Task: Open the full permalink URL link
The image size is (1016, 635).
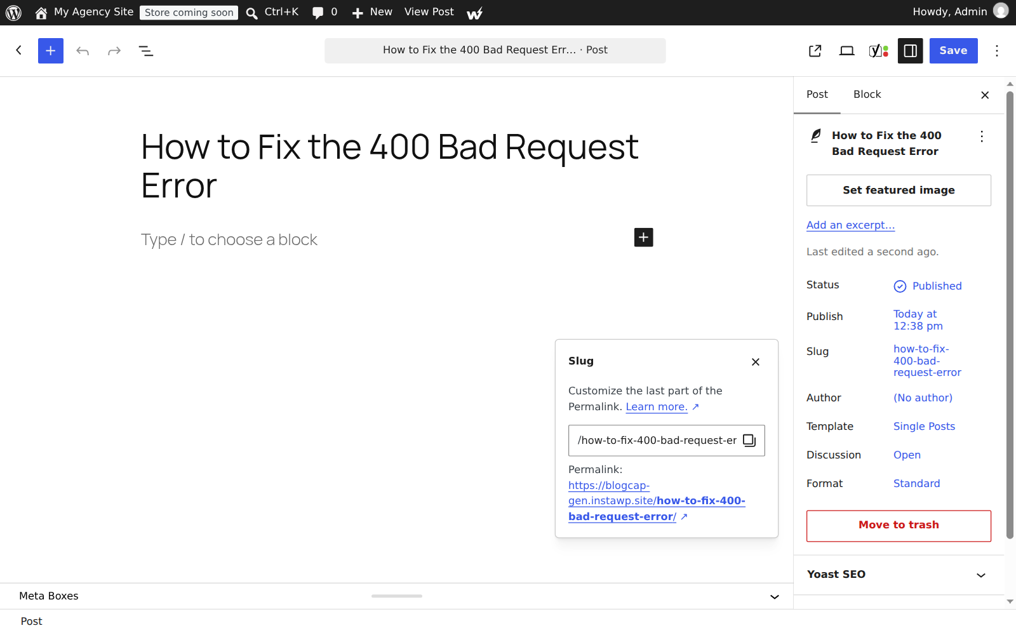Action: [x=657, y=501]
